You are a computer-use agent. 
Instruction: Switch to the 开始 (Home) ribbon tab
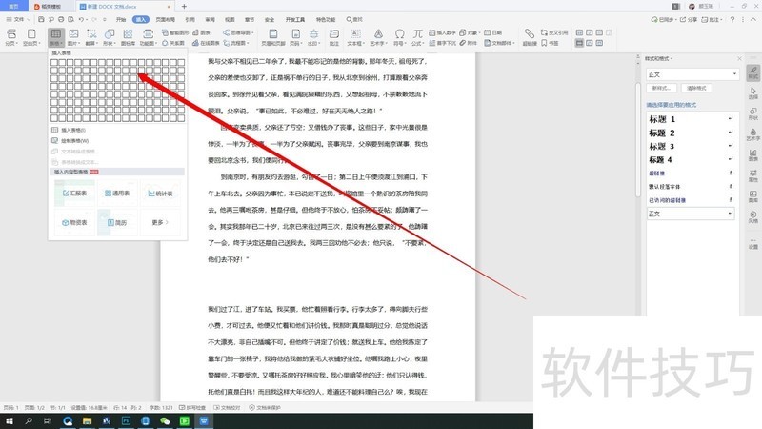pyautogui.click(x=121, y=19)
